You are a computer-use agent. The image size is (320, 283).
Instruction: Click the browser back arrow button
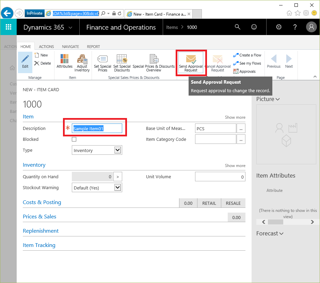(7, 14)
